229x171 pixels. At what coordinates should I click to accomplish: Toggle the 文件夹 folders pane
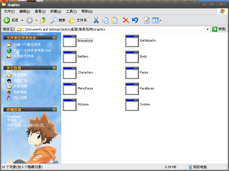click(x=78, y=20)
